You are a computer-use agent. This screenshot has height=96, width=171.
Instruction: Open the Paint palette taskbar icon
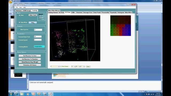[x=39, y=94]
